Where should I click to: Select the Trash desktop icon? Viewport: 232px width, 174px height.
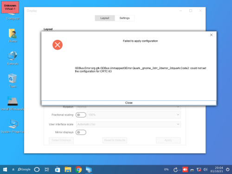13,81
